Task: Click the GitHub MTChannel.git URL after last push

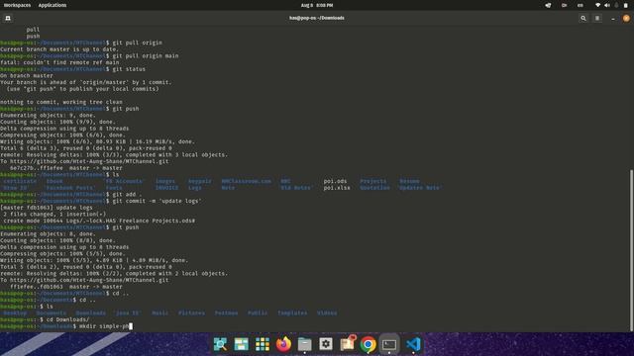Action: (89, 280)
